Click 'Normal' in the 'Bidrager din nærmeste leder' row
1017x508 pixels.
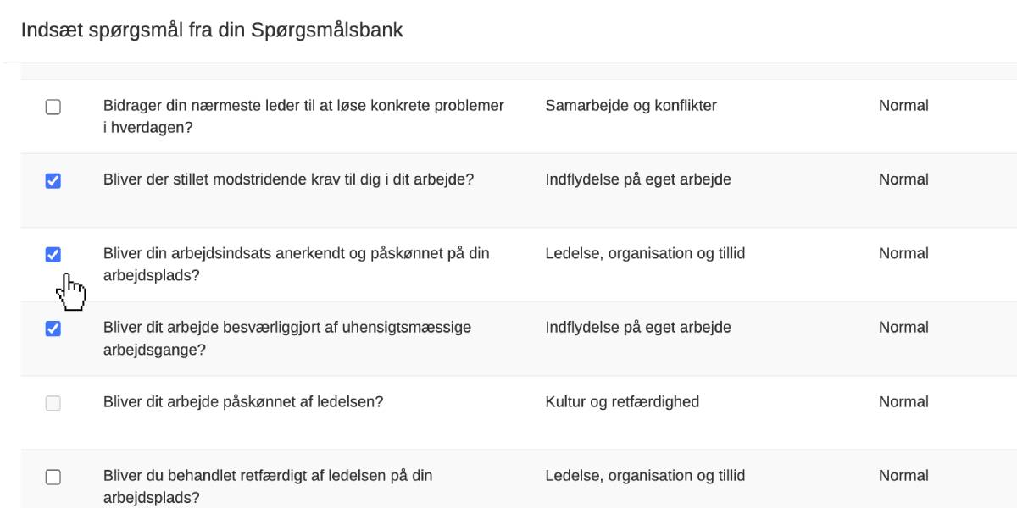tap(903, 106)
